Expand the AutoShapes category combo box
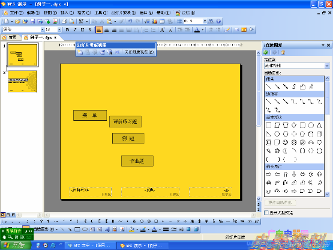 (x=297, y=66)
